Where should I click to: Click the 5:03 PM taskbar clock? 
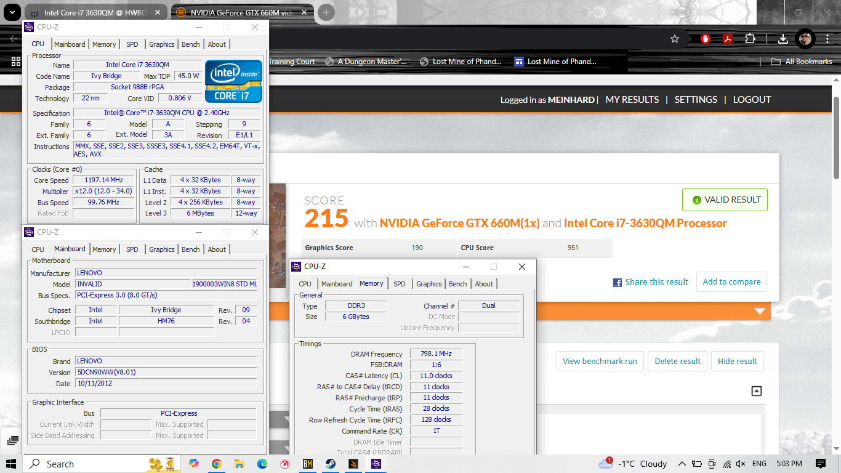click(x=789, y=464)
